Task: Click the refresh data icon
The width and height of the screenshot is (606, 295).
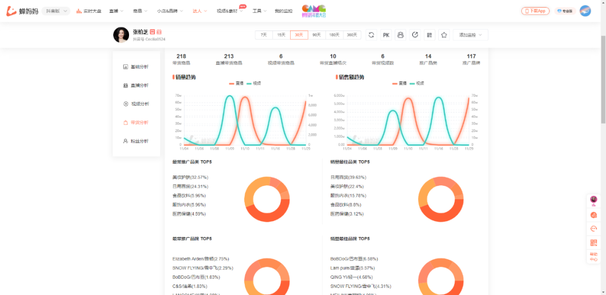Action: (x=371, y=35)
